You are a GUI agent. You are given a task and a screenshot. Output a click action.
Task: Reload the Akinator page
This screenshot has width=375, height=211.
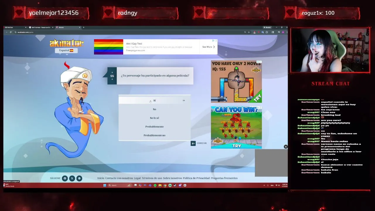click(11, 32)
